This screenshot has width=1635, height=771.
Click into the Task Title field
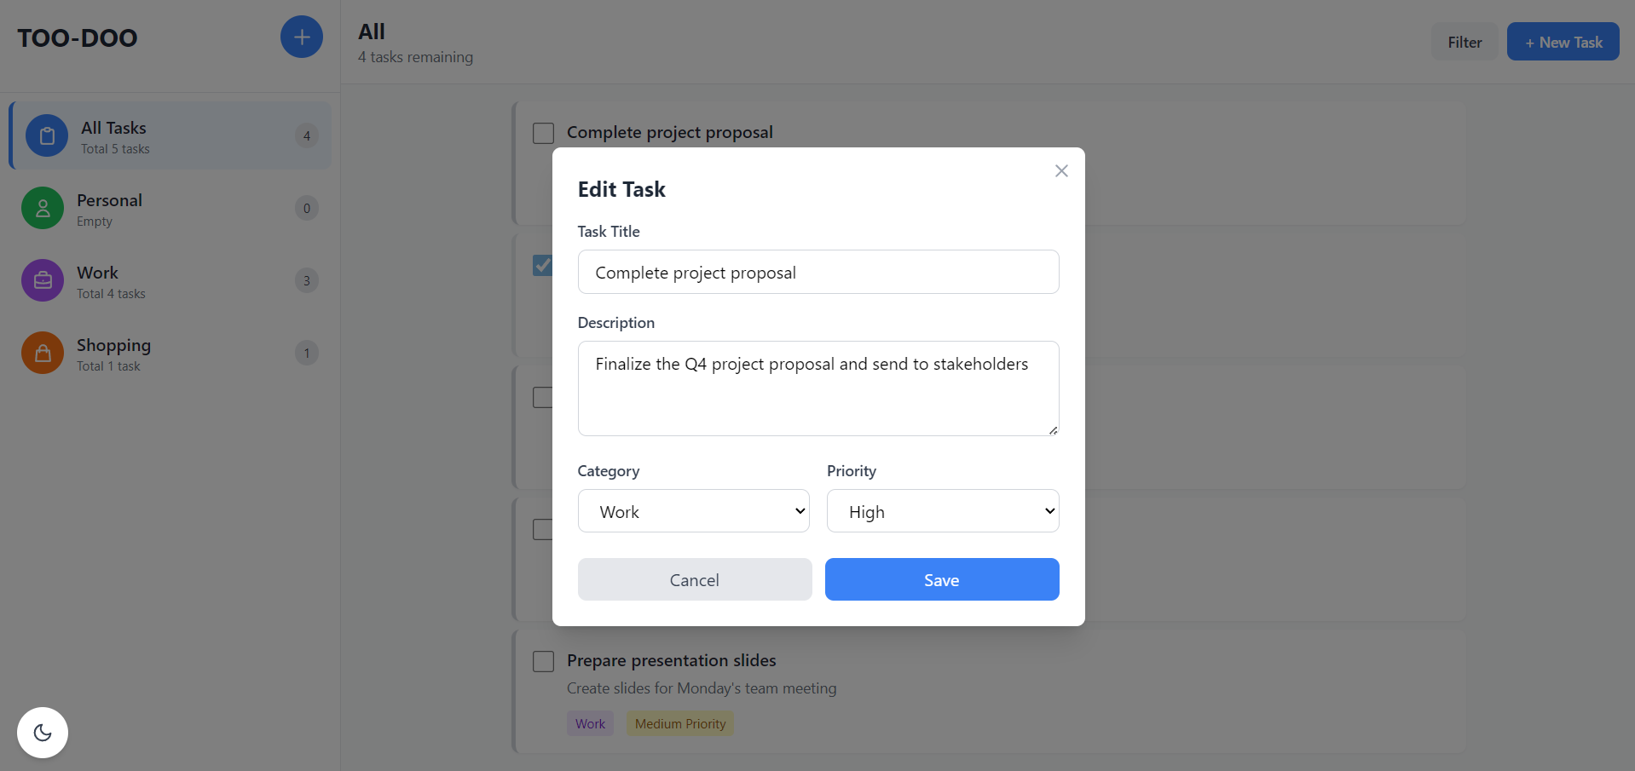(818, 273)
